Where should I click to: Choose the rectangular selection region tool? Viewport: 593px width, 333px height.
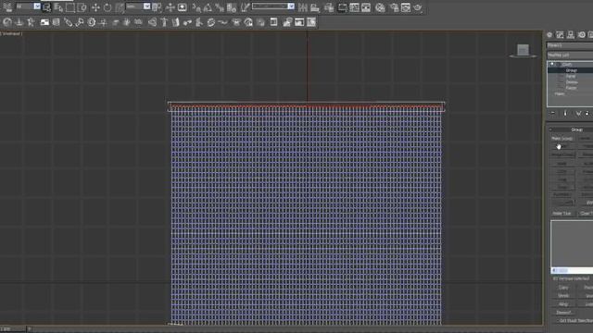(x=70, y=7)
